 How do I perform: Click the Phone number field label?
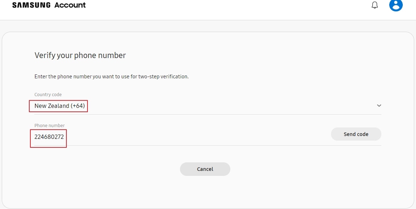pos(50,125)
